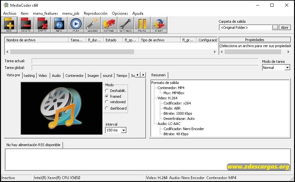Select the Desentralazar: Auto tree item
Viewport: 295px width, 182px height.
coord(179,119)
